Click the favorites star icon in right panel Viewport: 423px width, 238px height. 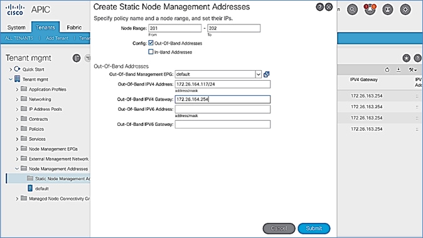coord(406,58)
